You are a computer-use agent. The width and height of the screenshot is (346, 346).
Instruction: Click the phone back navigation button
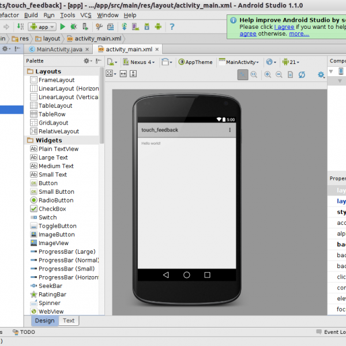point(166,274)
